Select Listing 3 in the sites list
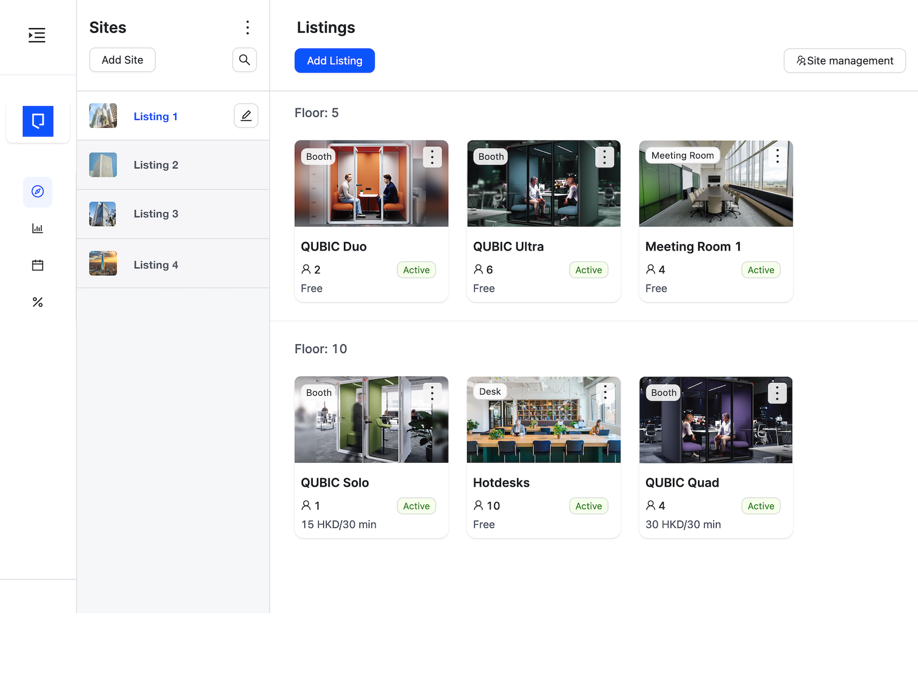 point(156,214)
